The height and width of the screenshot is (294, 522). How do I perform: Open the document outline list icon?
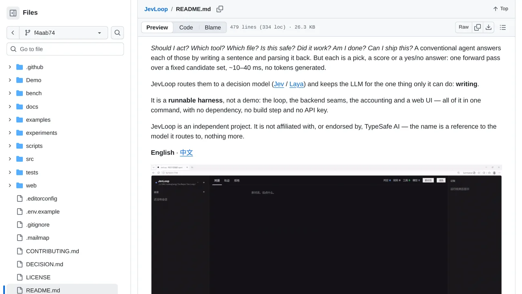pos(503,27)
